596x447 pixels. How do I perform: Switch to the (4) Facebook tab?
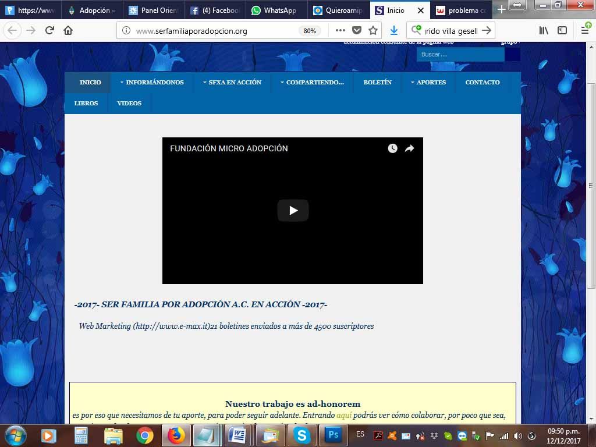[215, 10]
